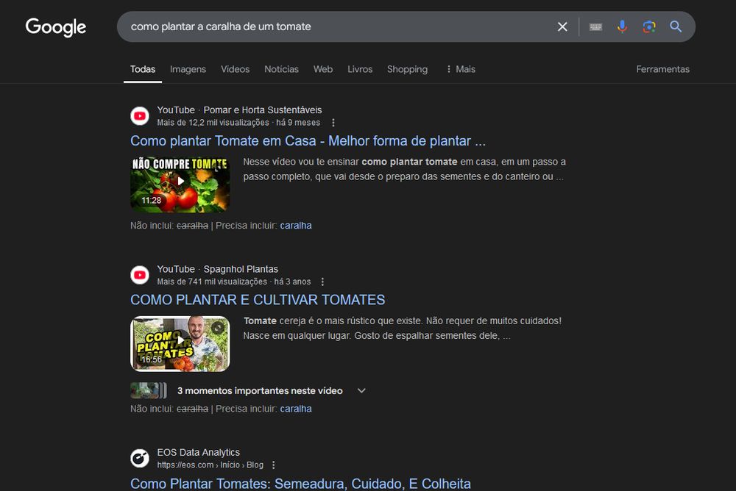Open options menu for EOS Data Analytics result

click(274, 465)
